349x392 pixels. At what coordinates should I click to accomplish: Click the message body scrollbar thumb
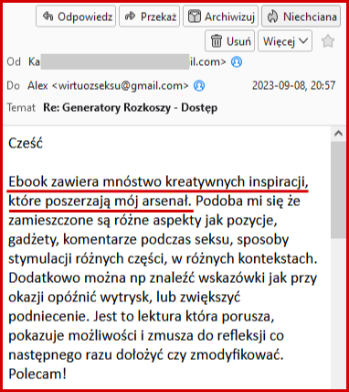338,190
